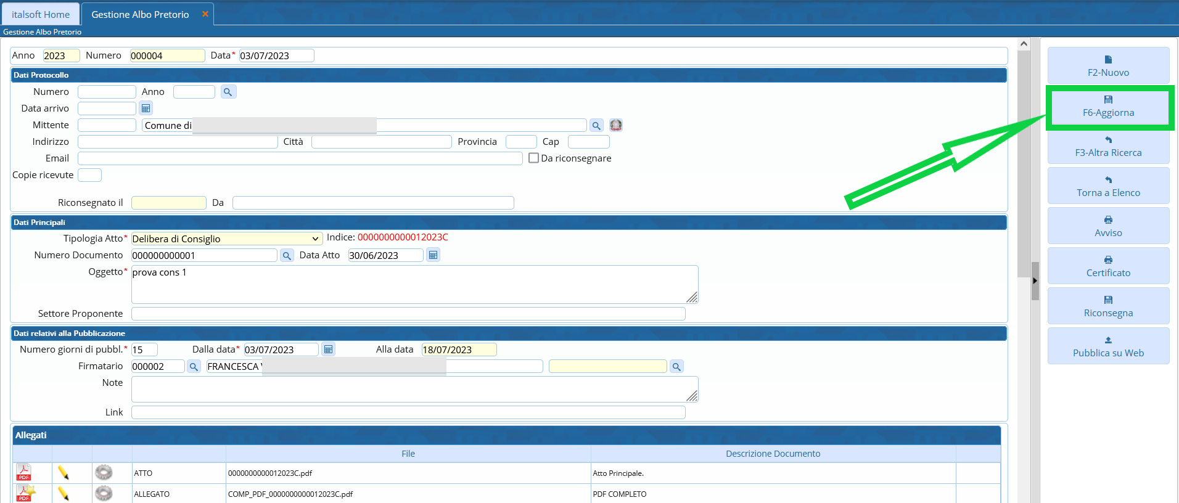Viewport: 1179px width, 503px height.
Task: Open PDF icon of the ATTO attachment
Action: pyautogui.click(x=24, y=473)
